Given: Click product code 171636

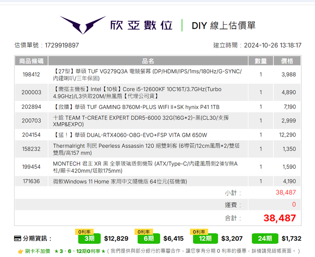Looking at the screenshot, I should click(x=31, y=182).
